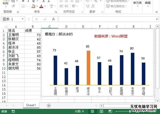Click the percent style icon
This screenshot has height=114, width=160.
pyautogui.click(x=96, y=1)
